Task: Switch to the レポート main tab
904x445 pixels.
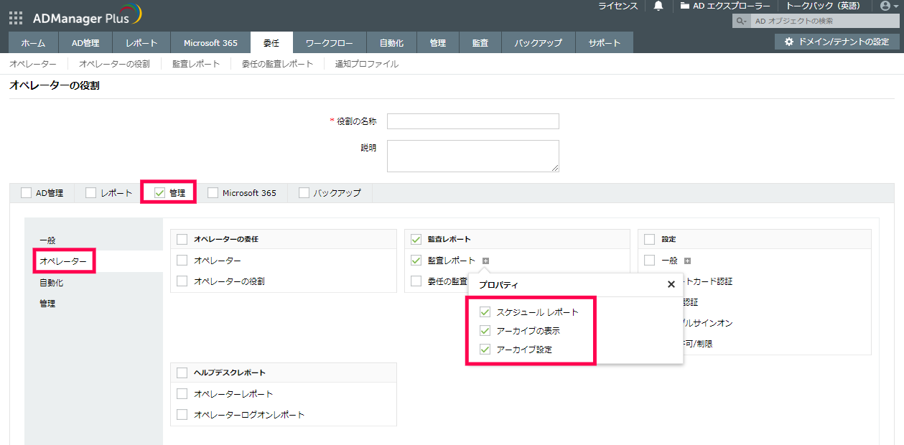Action: click(141, 43)
